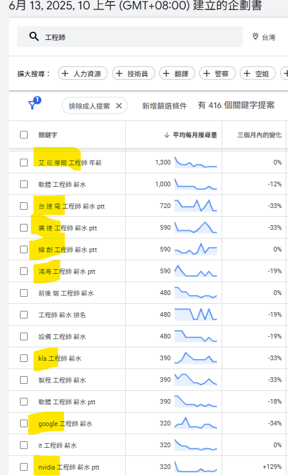Click the location pin for 台灣
Image resolution: width=288 pixels, height=476 pixels.
pyautogui.click(x=256, y=37)
